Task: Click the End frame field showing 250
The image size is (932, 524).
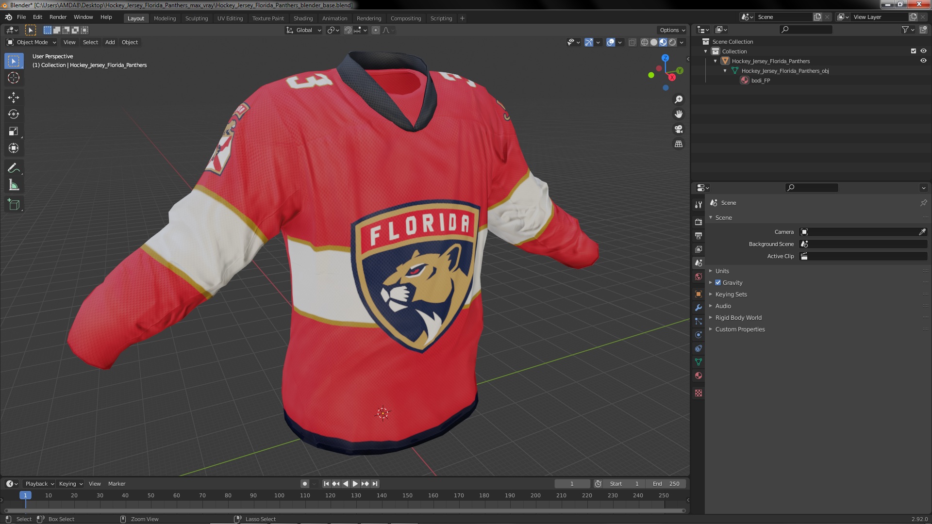Action: click(x=666, y=484)
